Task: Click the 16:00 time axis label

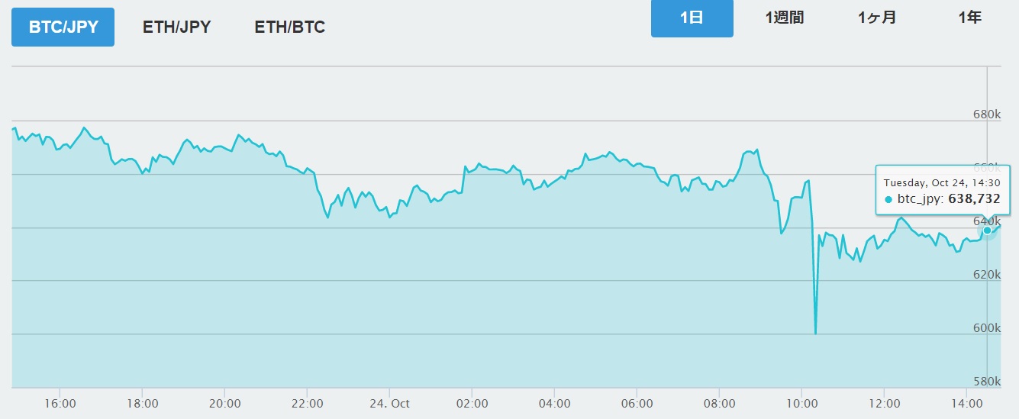Action: coord(60,402)
